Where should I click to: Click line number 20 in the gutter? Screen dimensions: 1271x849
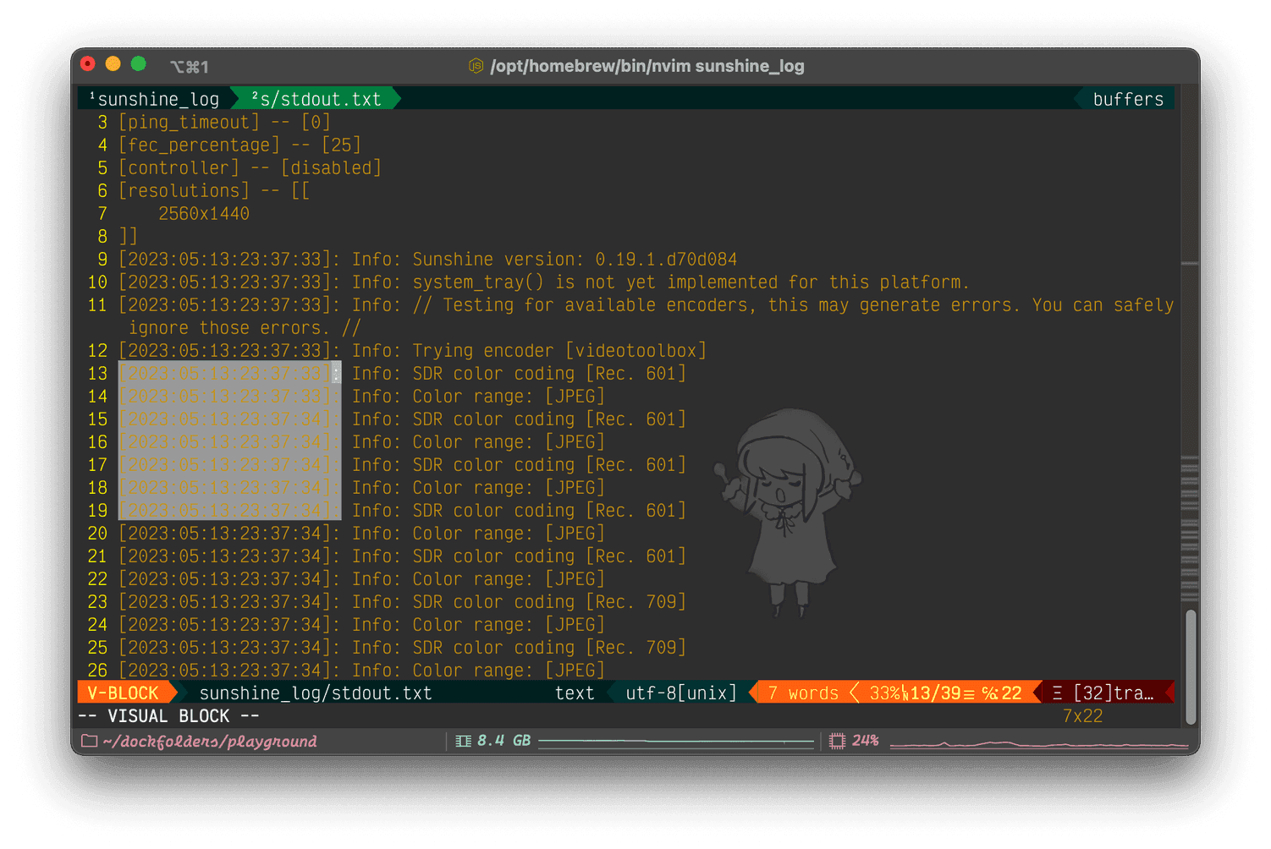tap(97, 534)
